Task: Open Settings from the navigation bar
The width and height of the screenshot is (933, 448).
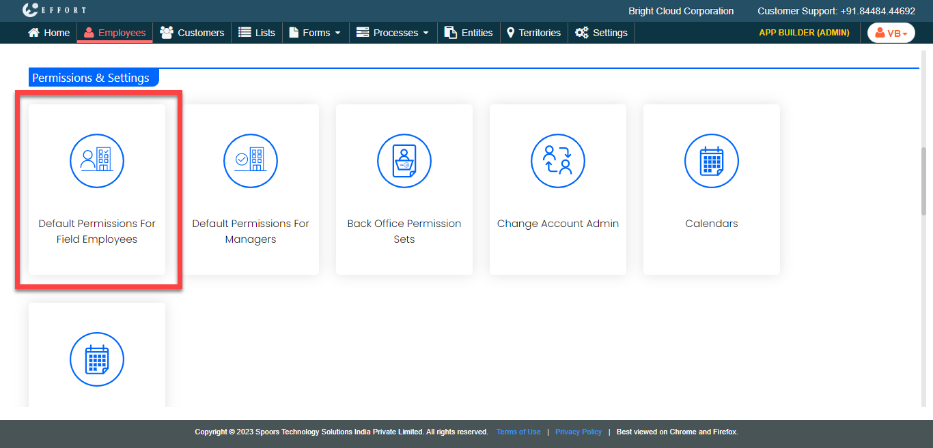Action: point(601,33)
